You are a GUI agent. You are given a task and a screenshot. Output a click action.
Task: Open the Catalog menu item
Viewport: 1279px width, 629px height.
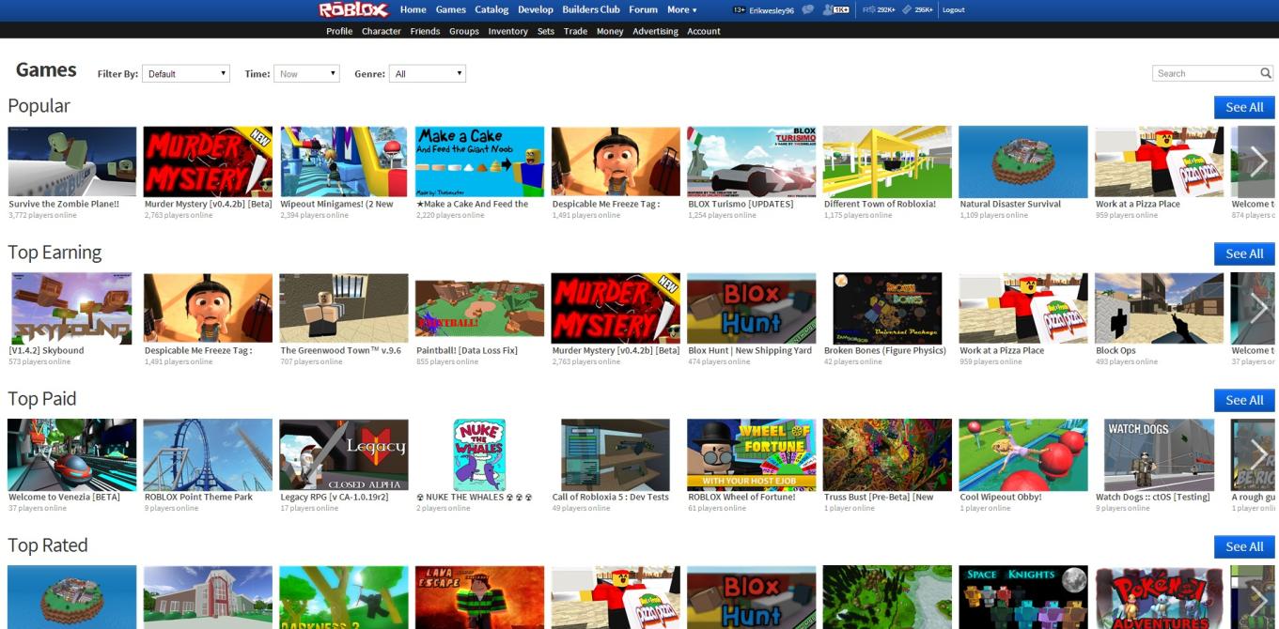(x=491, y=9)
